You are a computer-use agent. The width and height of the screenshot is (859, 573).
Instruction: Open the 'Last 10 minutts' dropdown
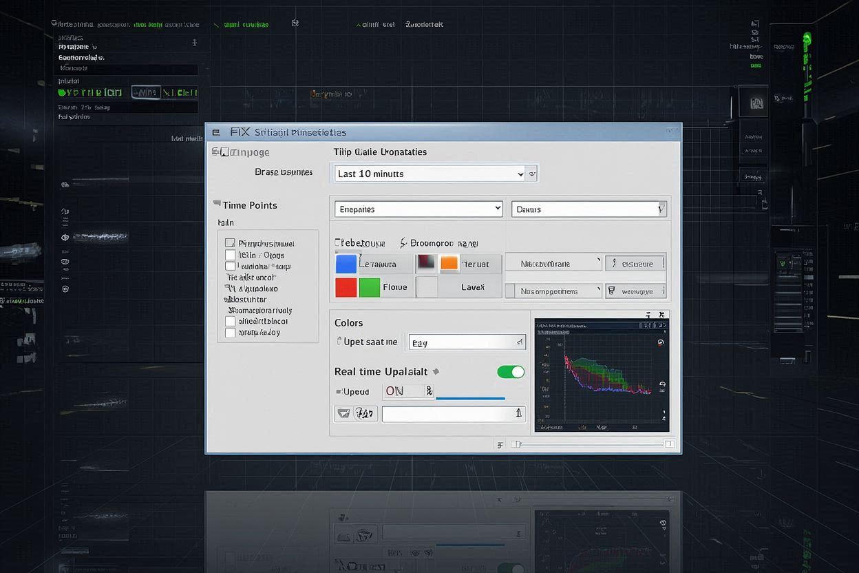pyautogui.click(x=431, y=174)
